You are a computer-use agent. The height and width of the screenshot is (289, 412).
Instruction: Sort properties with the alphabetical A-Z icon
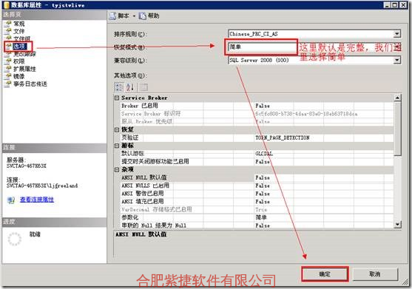pos(129,87)
